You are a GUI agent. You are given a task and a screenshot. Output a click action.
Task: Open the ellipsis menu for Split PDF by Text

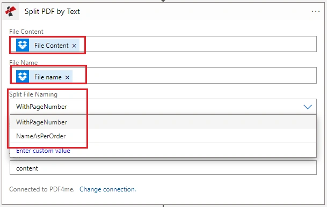click(316, 11)
